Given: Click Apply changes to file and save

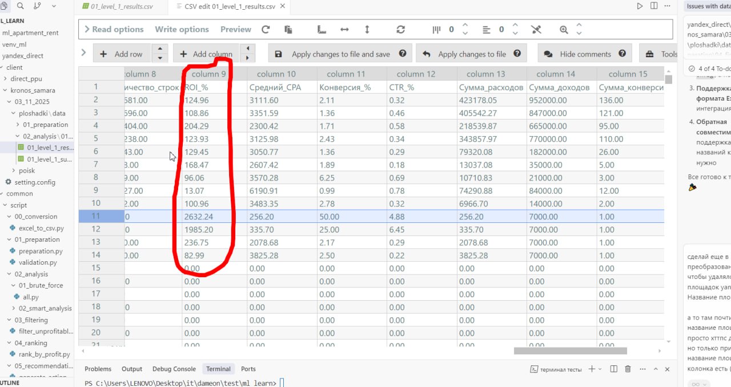Looking at the screenshot, I should click(x=340, y=54).
